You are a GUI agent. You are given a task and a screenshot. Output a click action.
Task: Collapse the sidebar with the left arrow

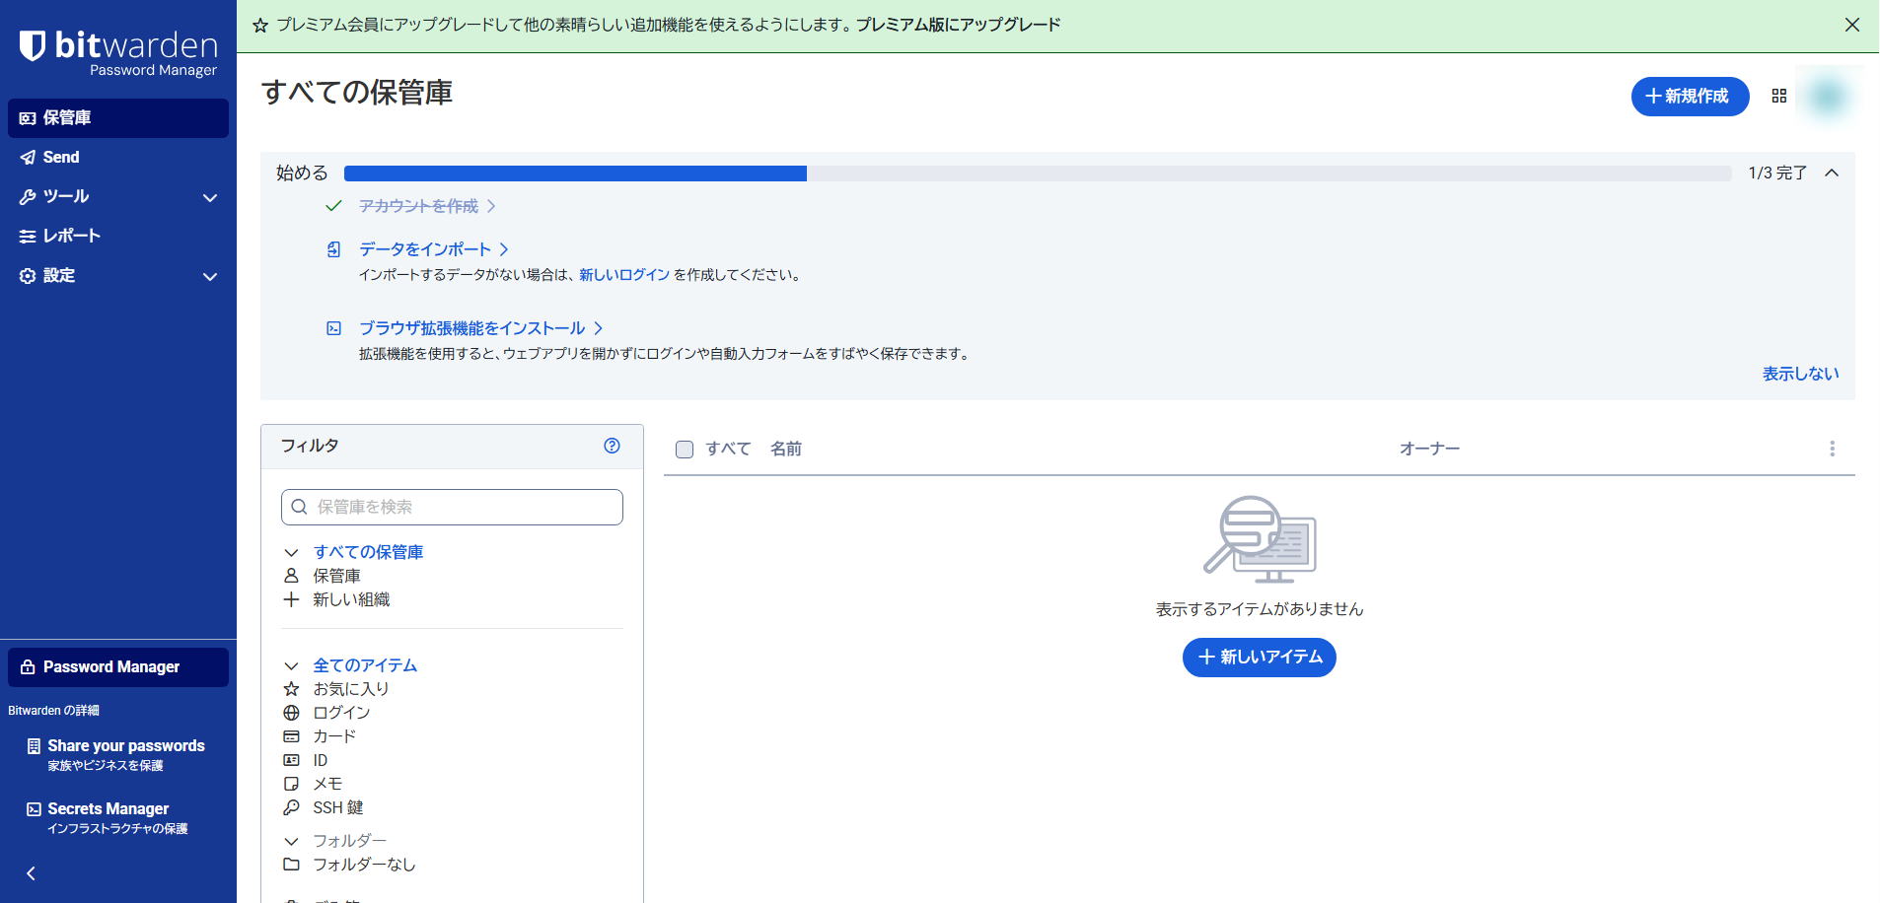point(31,873)
